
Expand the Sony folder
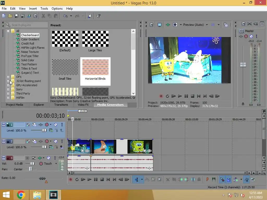(x=8, y=89)
